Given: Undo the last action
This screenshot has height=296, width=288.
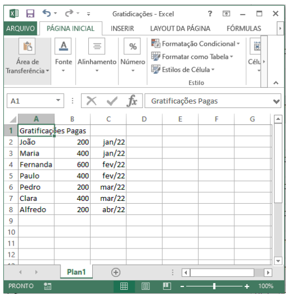Looking at the screenshot, I should pyautogui.click(x=46, y=13).
